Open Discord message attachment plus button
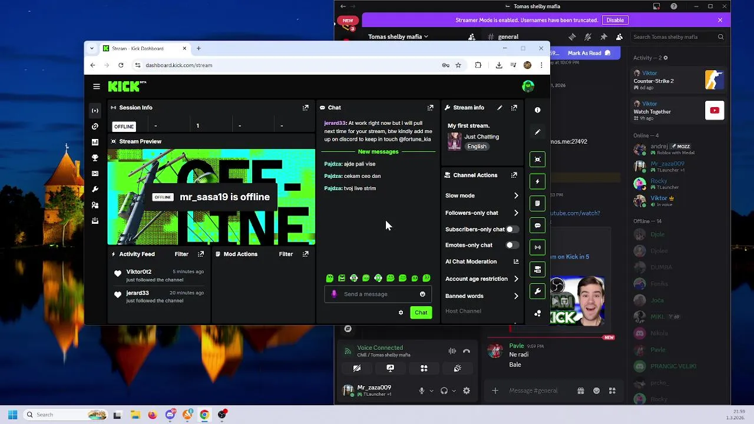 click(495, 390)
